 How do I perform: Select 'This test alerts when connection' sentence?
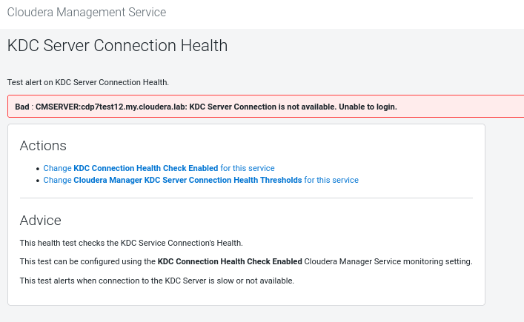156,281
